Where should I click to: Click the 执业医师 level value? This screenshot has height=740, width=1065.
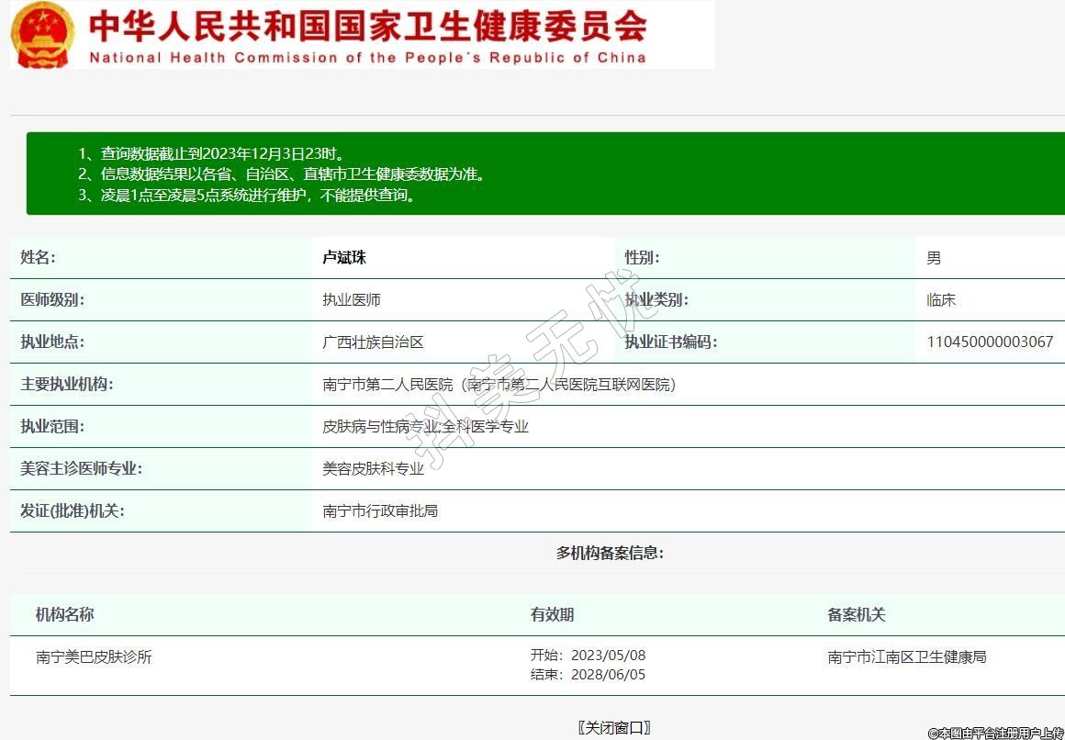pyautogui.click(x=352, y=300)
